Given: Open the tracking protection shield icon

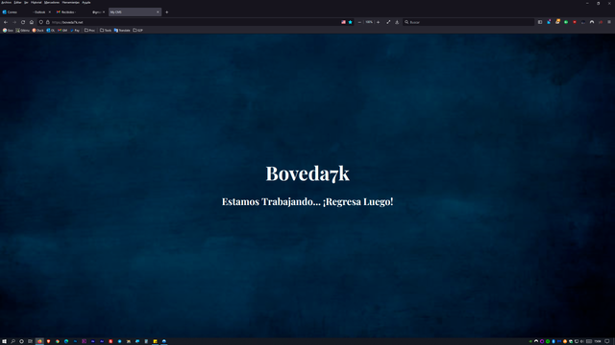Looking at the screenshot, I should [40, 22].
